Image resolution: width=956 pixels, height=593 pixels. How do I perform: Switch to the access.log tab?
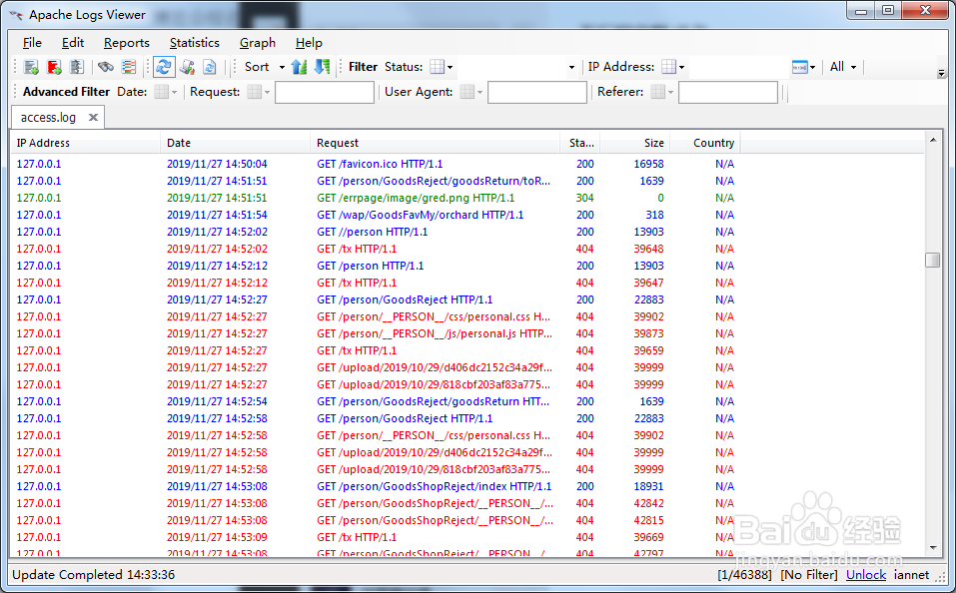point(48,117)
